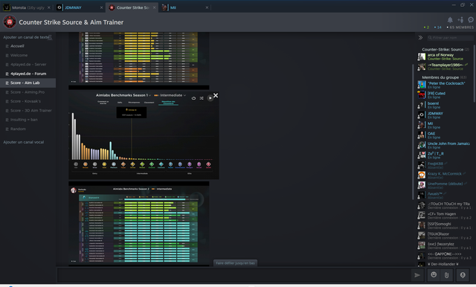This screenshot has height=287, width=476.
Task: Select member 'arca of Norway'
Action: coord(445,57)
